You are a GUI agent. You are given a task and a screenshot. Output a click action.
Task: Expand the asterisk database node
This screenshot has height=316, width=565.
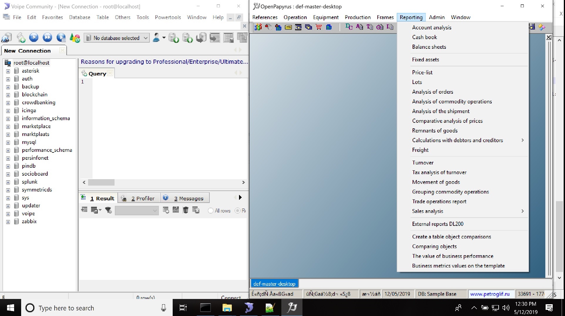point(8,71)
